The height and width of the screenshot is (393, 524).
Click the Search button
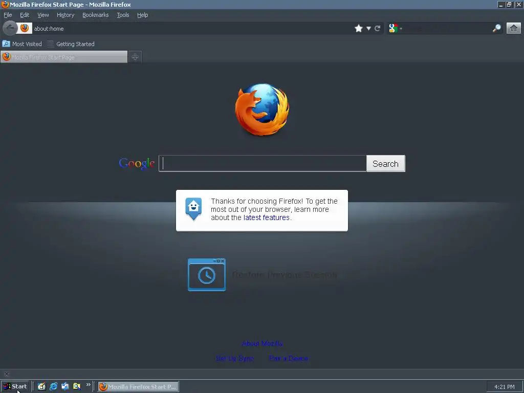click(x=386, y=163)
